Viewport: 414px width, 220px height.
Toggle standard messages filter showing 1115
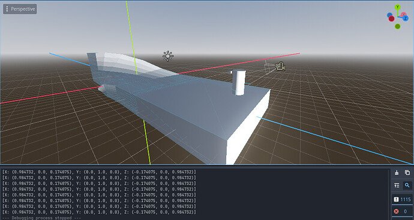[x=402, y=200]
